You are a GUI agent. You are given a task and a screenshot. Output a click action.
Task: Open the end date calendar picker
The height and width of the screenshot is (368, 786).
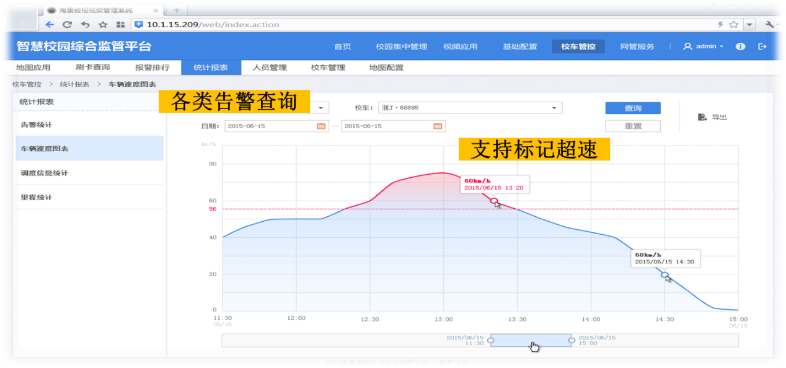click(438, 126)
